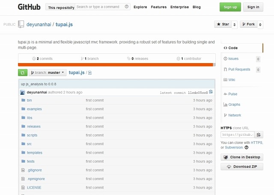This screenshot has width=274, height=195.
Task: Click the libs folder icon
Action: tap(23, 117)
